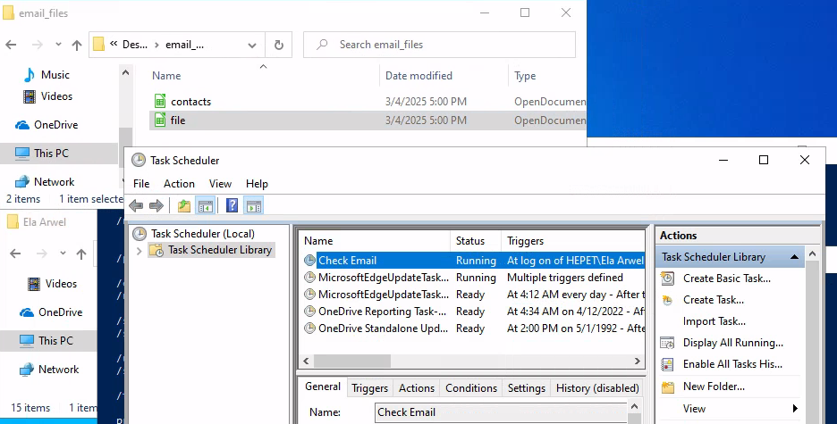837x424 pixels.
Task: Click the Display All Running icon
Action: click(667, 343)
